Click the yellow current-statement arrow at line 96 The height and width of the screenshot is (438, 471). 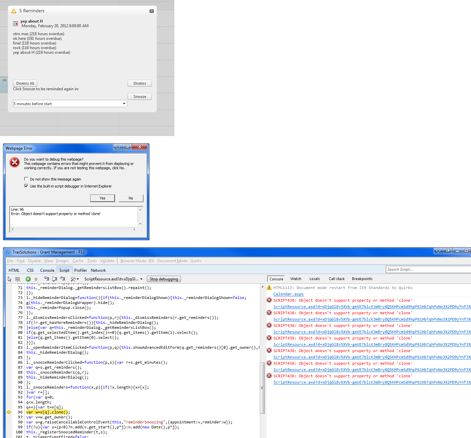[x=9, y=412]
